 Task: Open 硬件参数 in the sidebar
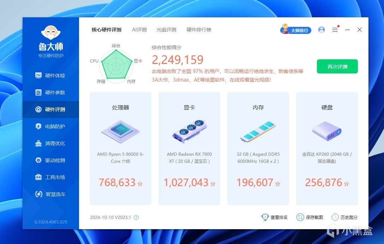(x=51, y=93)
